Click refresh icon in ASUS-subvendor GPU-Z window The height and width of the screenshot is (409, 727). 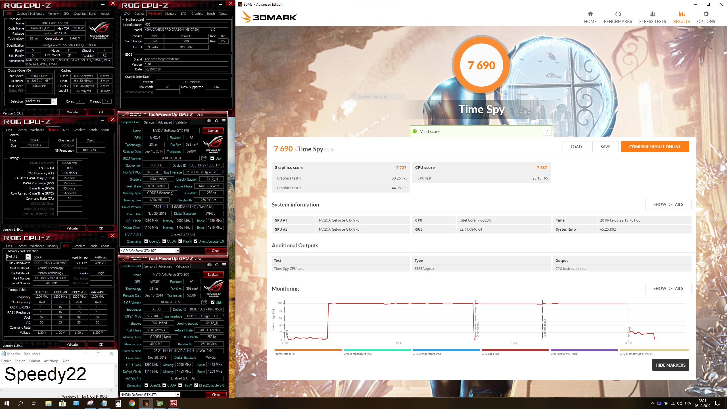(217, 265)
